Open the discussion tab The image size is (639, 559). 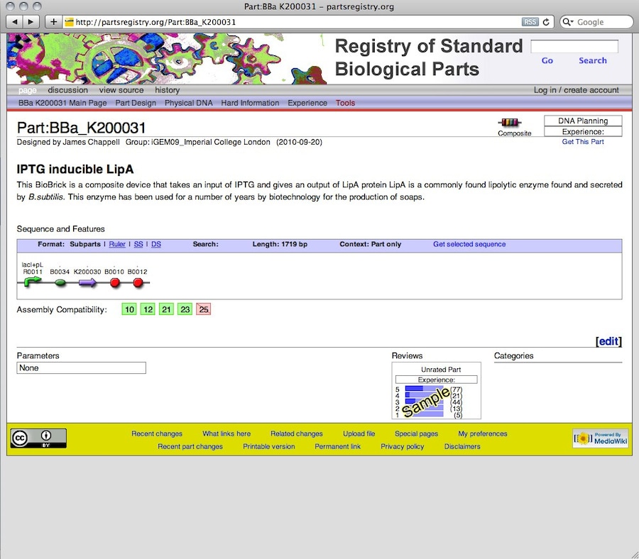pyautogui.click(x=68, y=90)
